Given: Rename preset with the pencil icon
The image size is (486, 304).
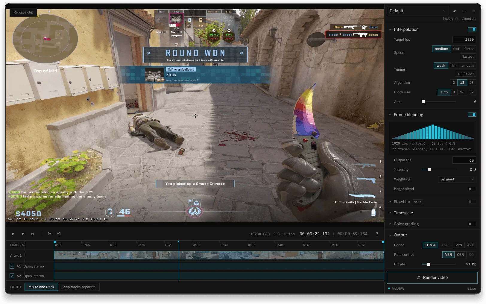Looking at the screenshot, I should pos(454,11).
